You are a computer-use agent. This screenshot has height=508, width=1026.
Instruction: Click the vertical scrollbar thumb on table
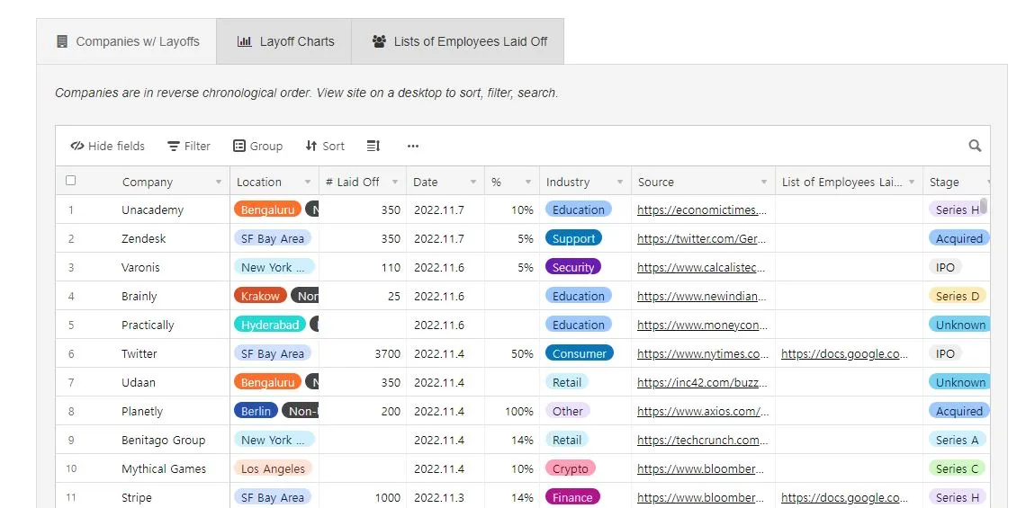click(x=983, y=206)
